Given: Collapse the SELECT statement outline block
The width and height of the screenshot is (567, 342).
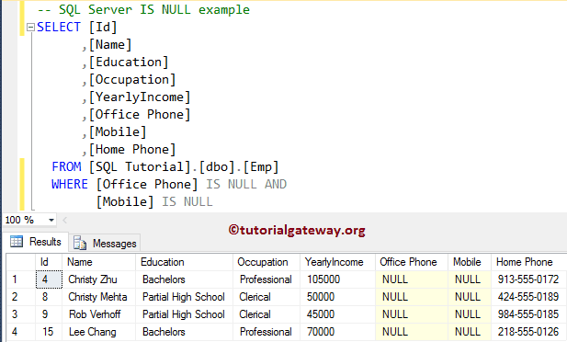Looking at the screenshot, I should (30, 28).
